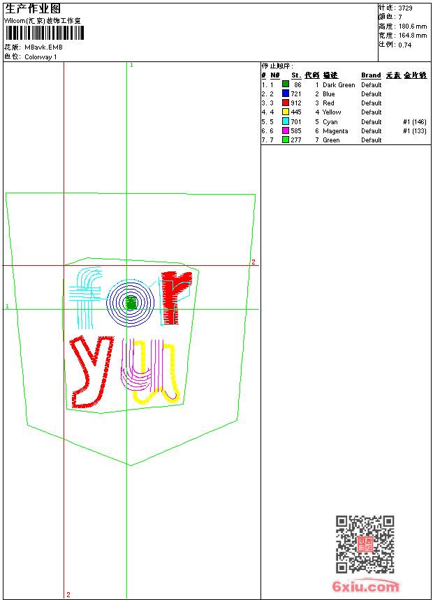This screenshot has width=433, height=600.
Task: Select the Red thread color swatch
Action: point(286,103)
